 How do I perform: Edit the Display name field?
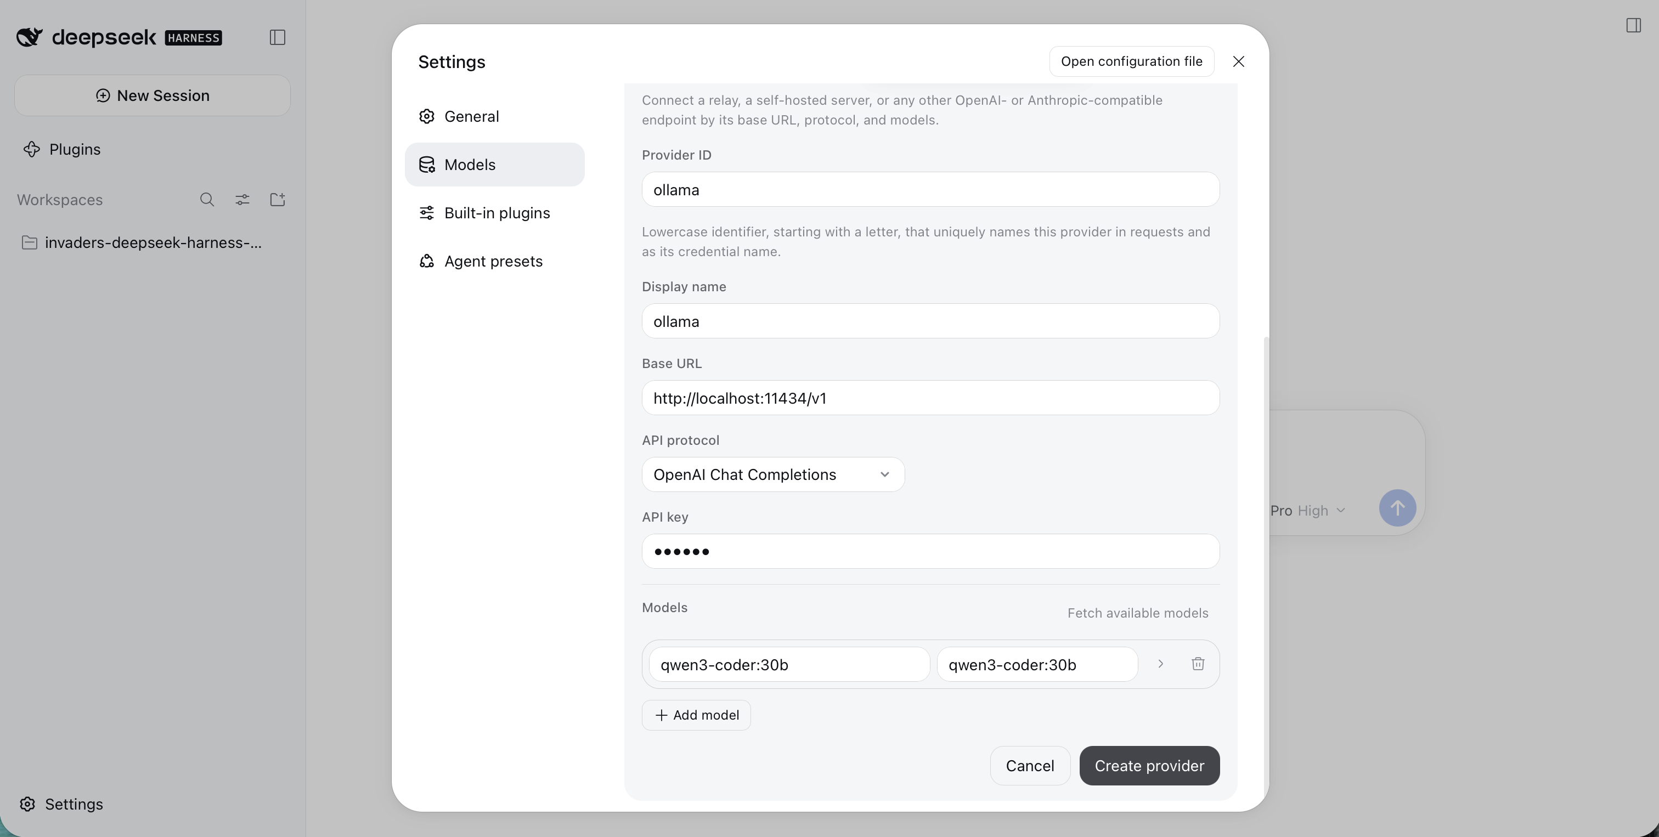(x=930, y=321)
